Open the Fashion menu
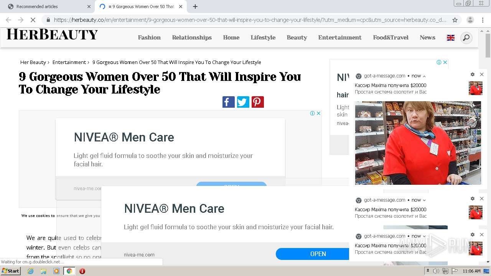The image size is (491, 276). pos(149,38)
